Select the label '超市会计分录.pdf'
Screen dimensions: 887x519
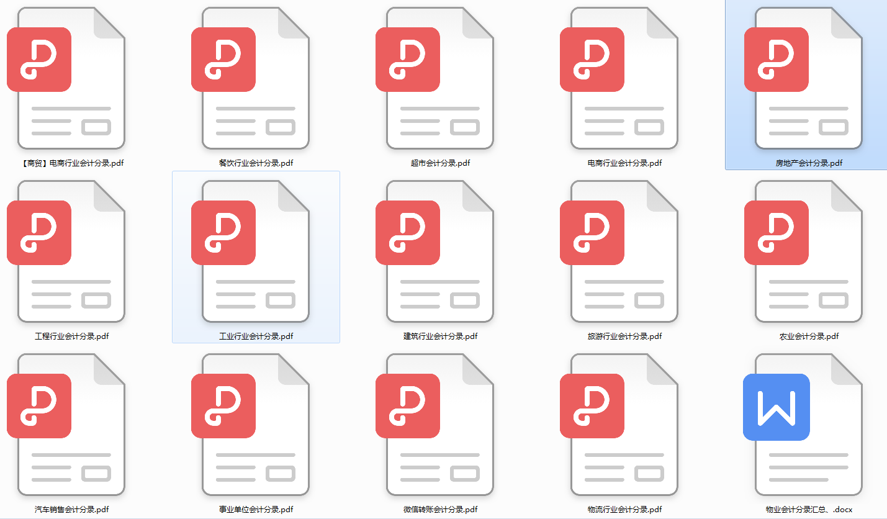pyautogui.click(x=441, y=163)
